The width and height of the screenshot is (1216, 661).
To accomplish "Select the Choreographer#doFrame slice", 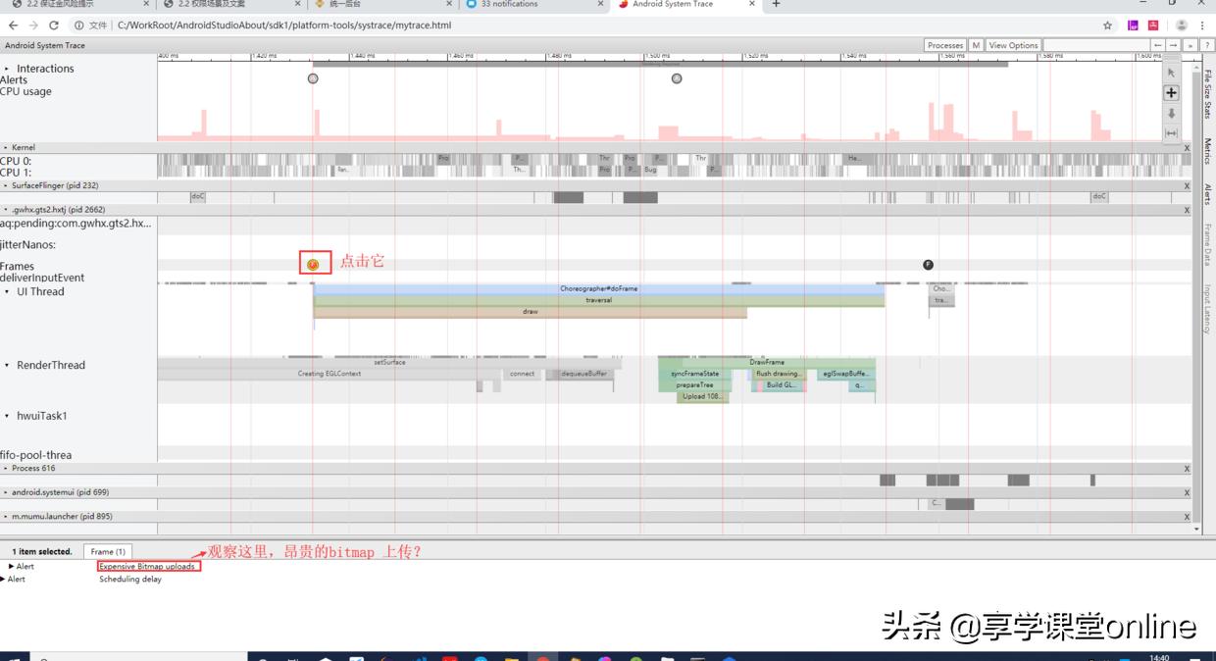I will pyautogui.click(x=598, y=289).
